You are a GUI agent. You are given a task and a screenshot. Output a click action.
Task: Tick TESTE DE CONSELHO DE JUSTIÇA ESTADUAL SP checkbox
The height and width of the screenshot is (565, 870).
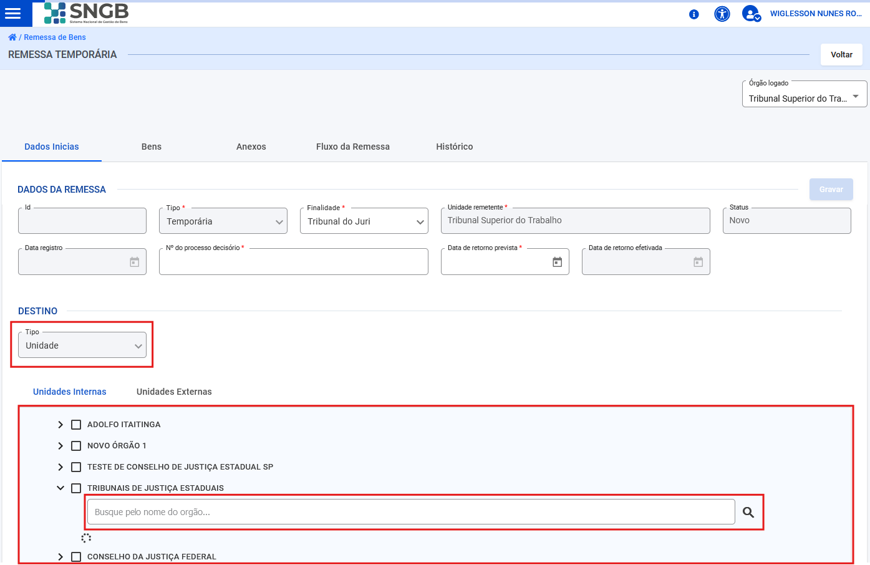(76, 467)
